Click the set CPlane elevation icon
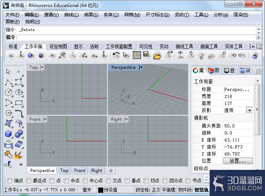Screen dimensions: 265x196 tap(21, 55)
